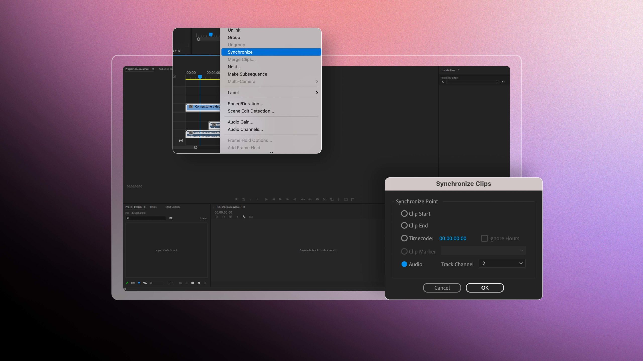Click the Audio Channels option
Image resolution: width=643 pixels, height=361 pixels.
point(245,129)
